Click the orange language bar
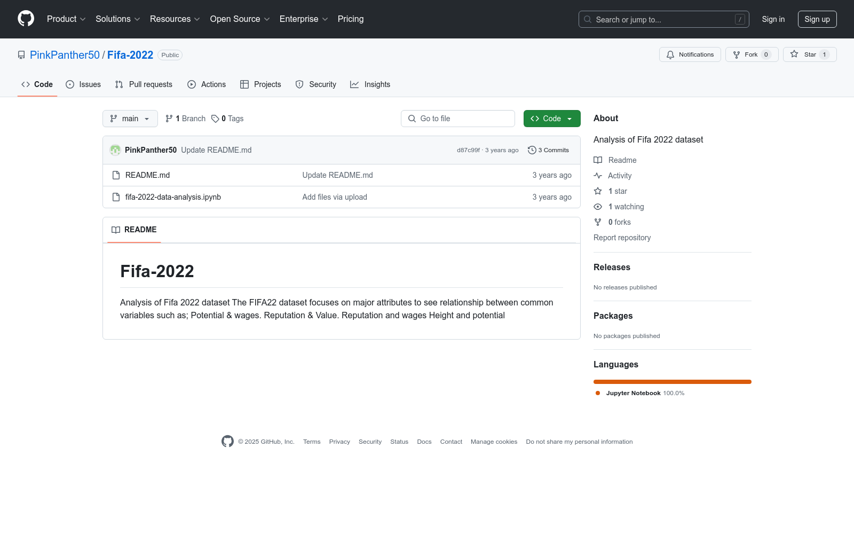Viewport: 854px width, 534px height. [673, 382]
